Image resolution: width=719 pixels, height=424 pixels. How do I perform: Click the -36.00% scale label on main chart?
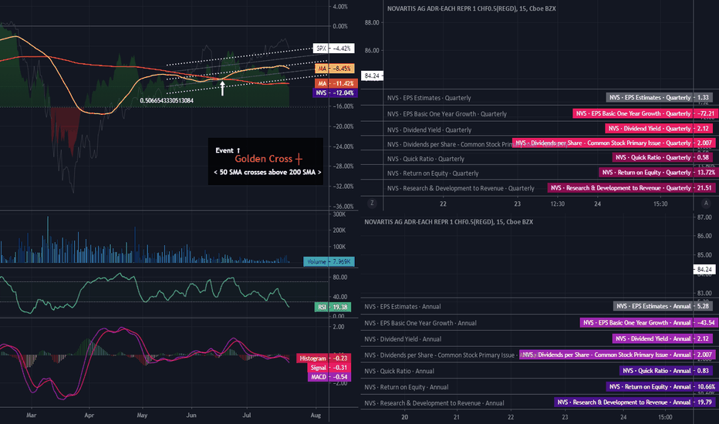coord(343,207)
